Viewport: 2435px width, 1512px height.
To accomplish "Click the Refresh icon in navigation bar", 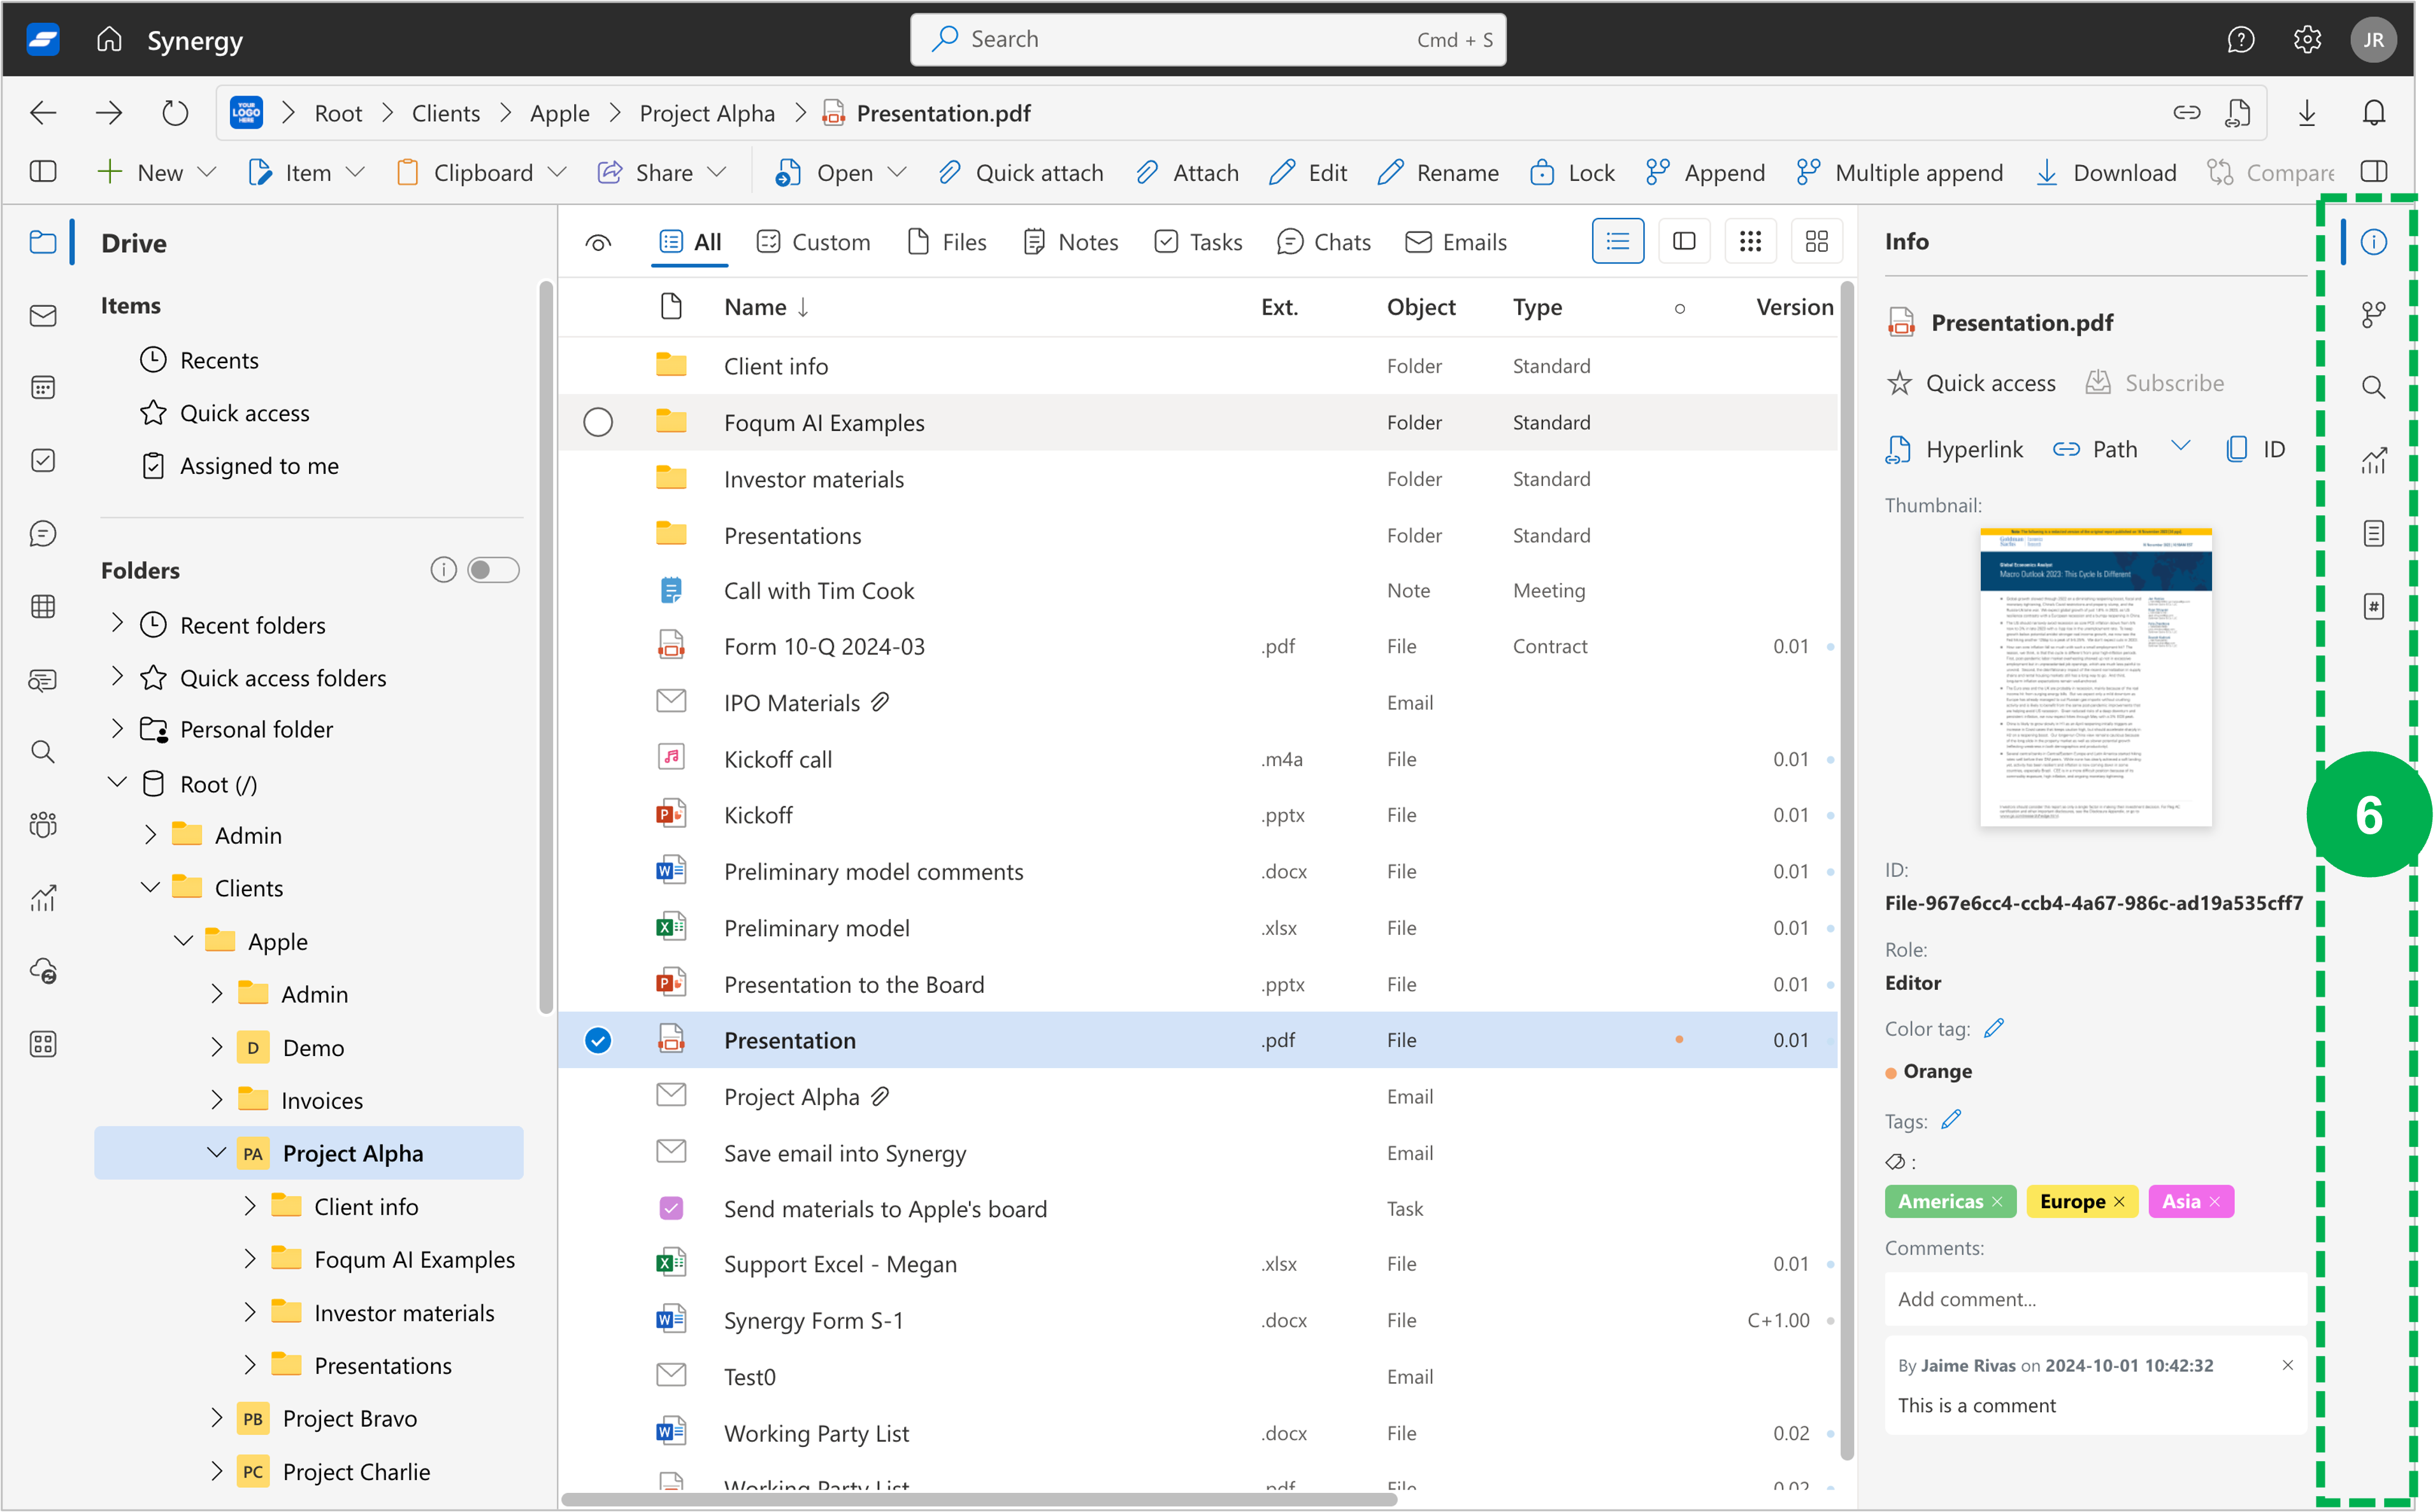I will (x=175, y=113).
